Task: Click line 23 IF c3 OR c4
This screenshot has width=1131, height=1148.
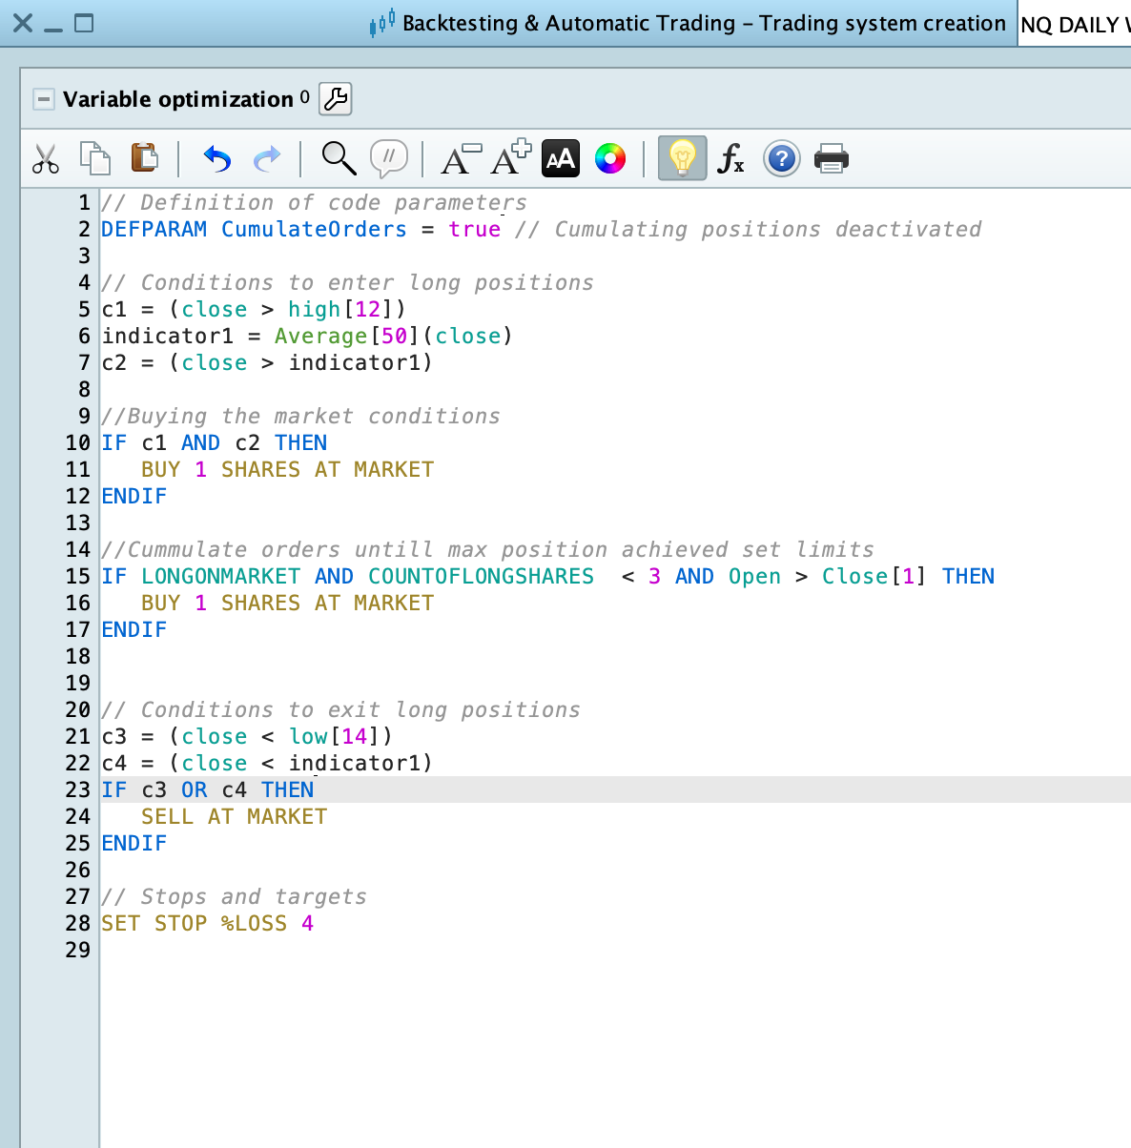Action: tap(208, 789)
